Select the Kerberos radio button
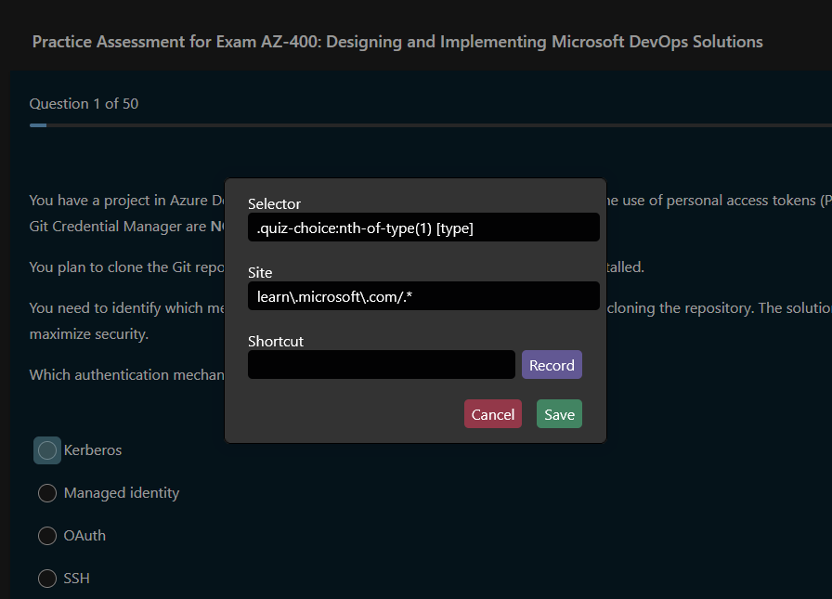This screenshot has width=832, height=599. 47,450
